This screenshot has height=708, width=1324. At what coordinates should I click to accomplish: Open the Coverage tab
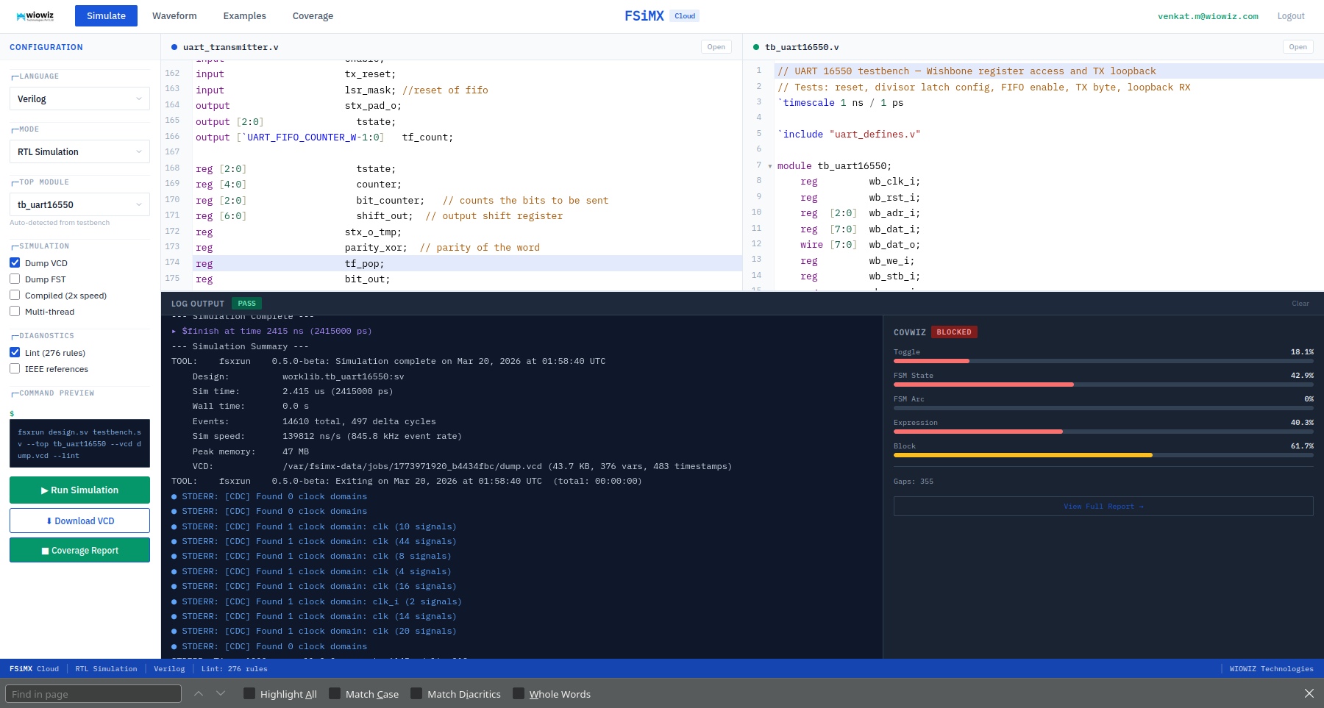[313, 15]
